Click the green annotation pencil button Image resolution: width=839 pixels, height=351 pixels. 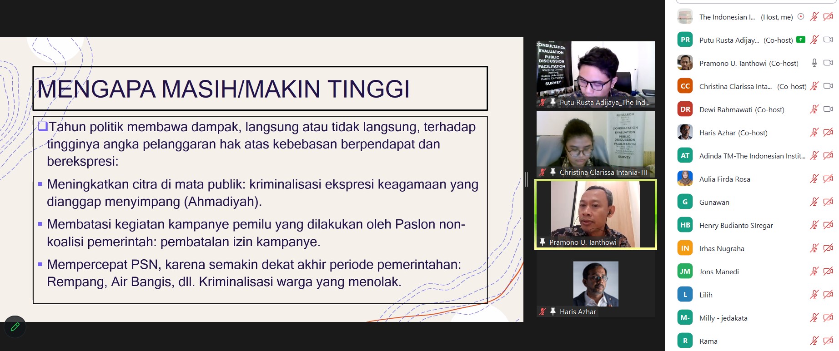pos(15,326)
